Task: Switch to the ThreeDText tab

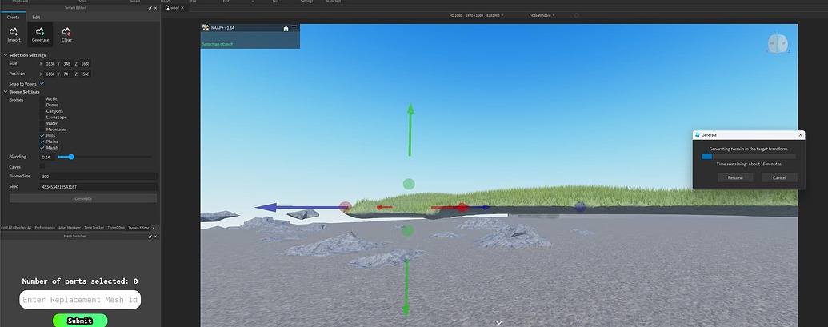Action: 116,228
